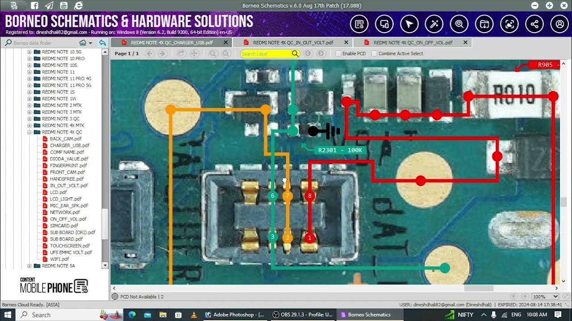This screenshot has height=321, width=572.
Task: Open FINGERPRINT.pdf in the tree
Action: point(68,165)
